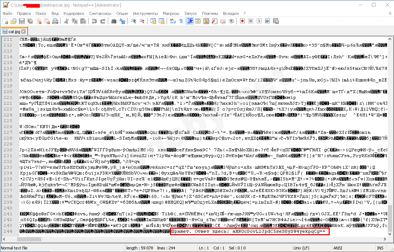Open the Поиск menu
The height and width of the screenshot is (252, 394).
(41, 13)
